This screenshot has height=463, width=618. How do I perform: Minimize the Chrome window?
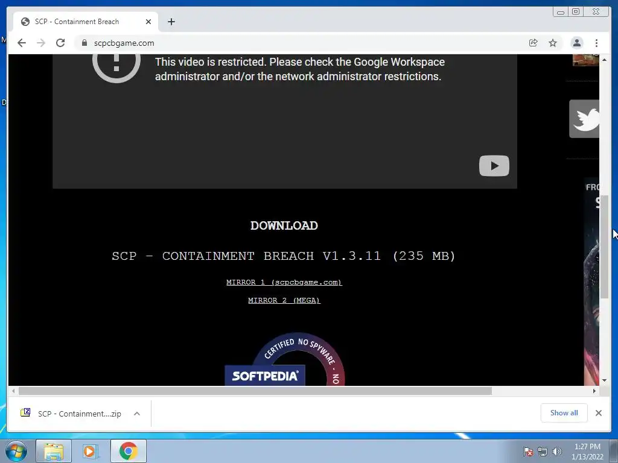[x=561, y=12]
